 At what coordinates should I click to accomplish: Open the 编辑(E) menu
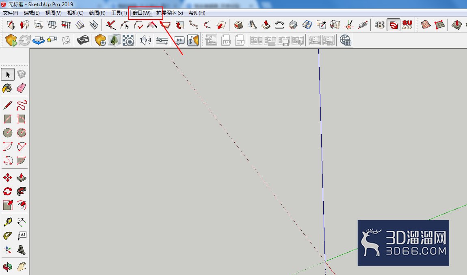coord(32,13)
